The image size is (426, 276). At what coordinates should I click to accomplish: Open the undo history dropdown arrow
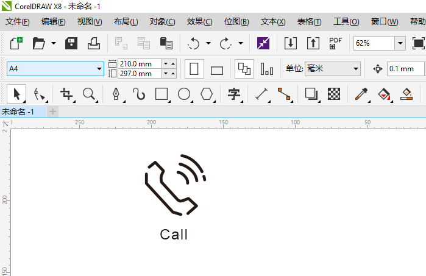click(208, 43)
